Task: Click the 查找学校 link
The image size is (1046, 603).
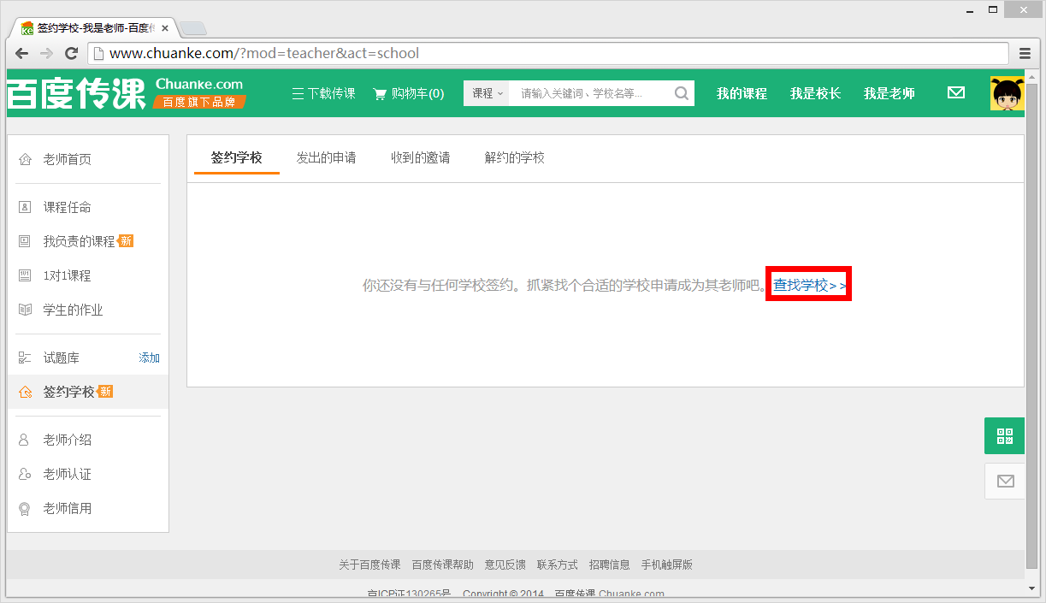Action: [x=807, y=283]
